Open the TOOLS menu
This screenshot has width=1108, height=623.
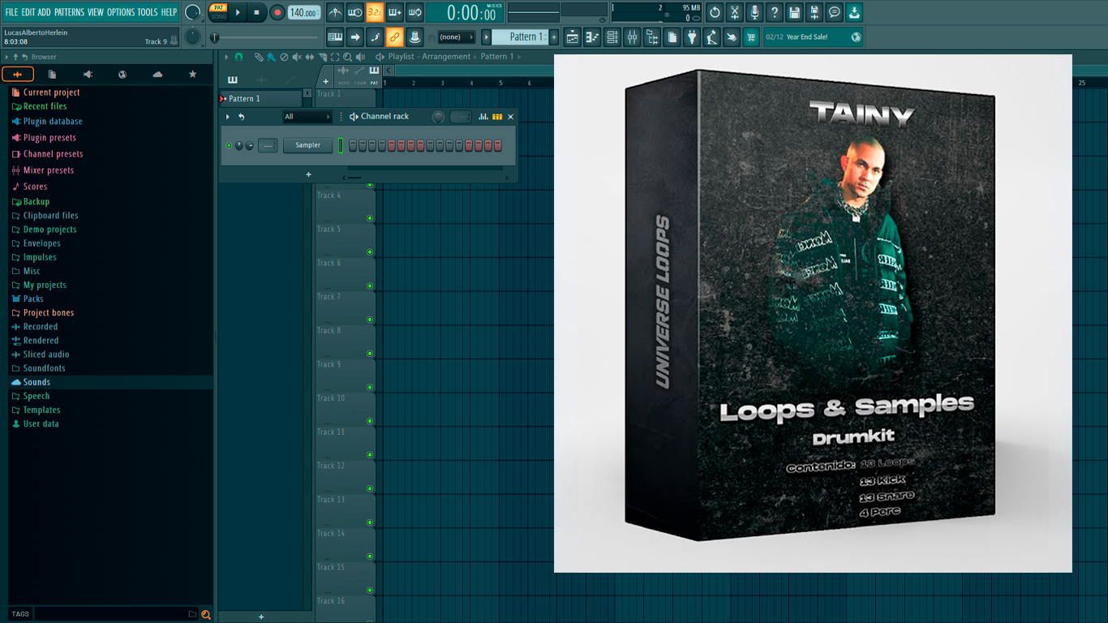coord(148,12)
